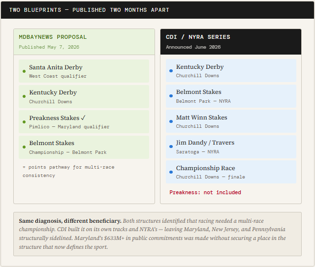Click the header 'TWO BLUEPRINTS — PUBLISHED TWO MONTHS APART'

pos(89,10)
